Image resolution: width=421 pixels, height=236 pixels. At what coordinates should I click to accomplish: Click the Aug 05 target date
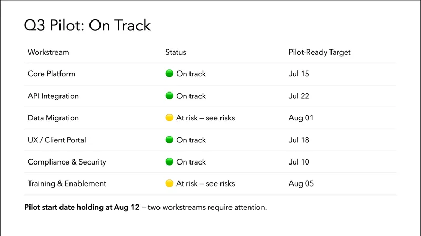pyautogui.click(x=301, y=183)
